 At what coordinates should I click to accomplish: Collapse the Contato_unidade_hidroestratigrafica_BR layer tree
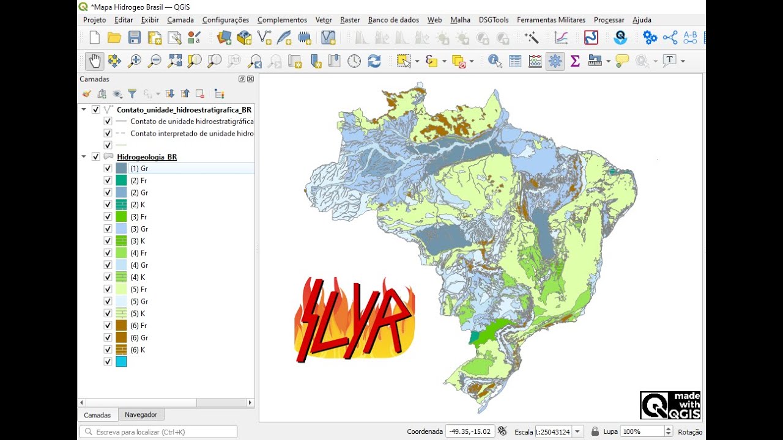click(84, 109)
